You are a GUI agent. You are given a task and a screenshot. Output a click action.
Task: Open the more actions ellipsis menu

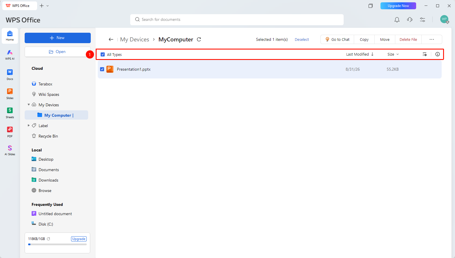pos(432,39)
